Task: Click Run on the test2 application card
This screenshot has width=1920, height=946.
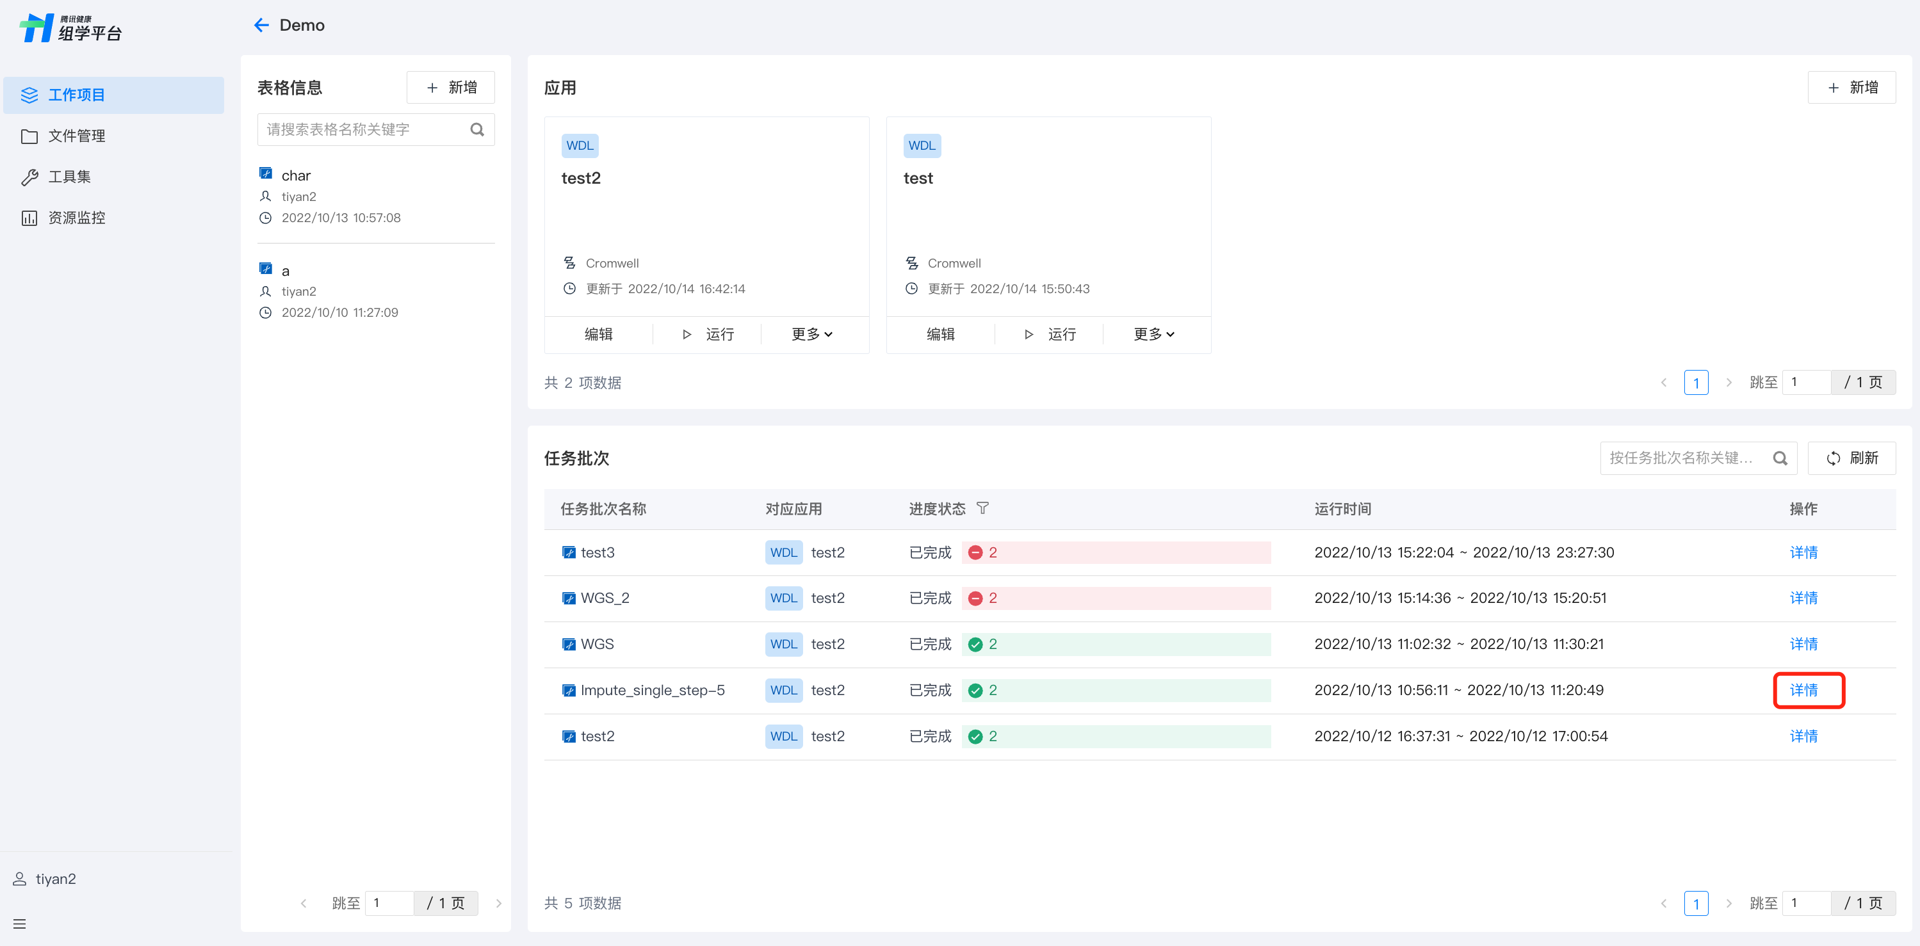Action: pos(707,335)
